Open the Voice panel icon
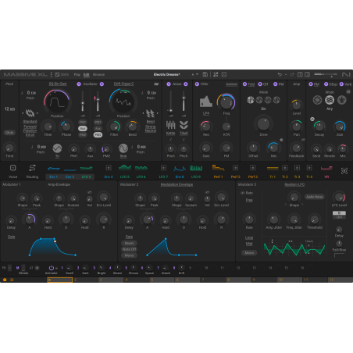353x353 pixels. click(x=12, y=168)
